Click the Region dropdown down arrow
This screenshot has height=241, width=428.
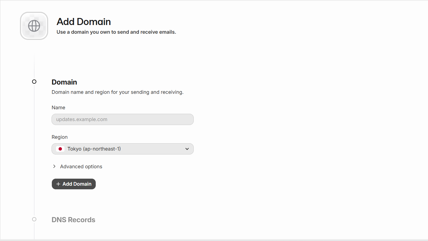click(x=187, y=149)
